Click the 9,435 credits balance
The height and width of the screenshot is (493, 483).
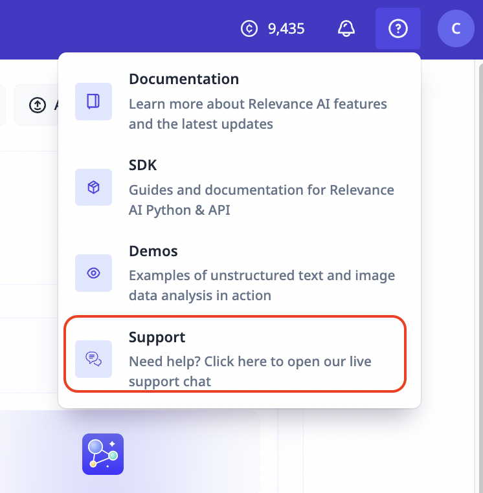coord(286,28)
